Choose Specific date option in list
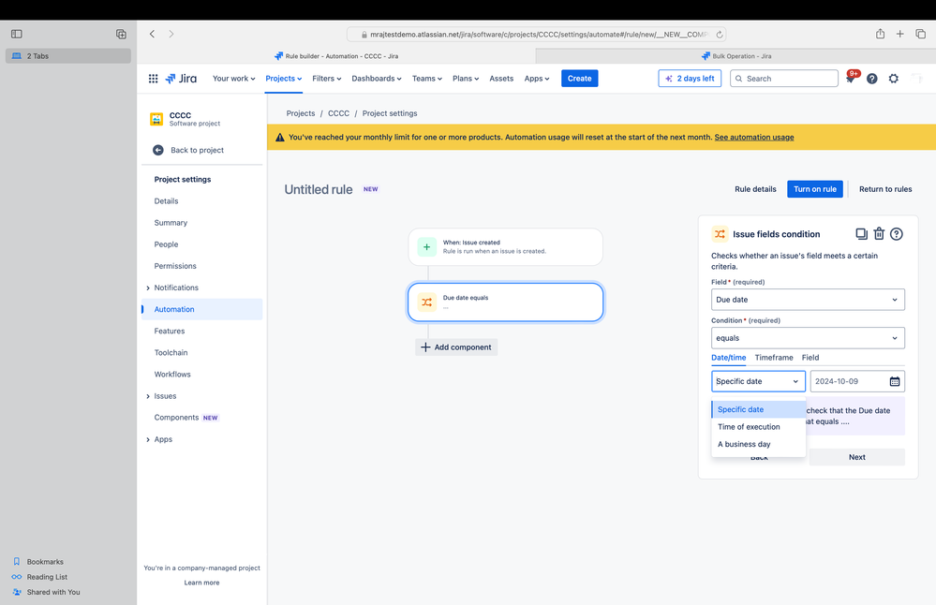 [x=758, y=409]
